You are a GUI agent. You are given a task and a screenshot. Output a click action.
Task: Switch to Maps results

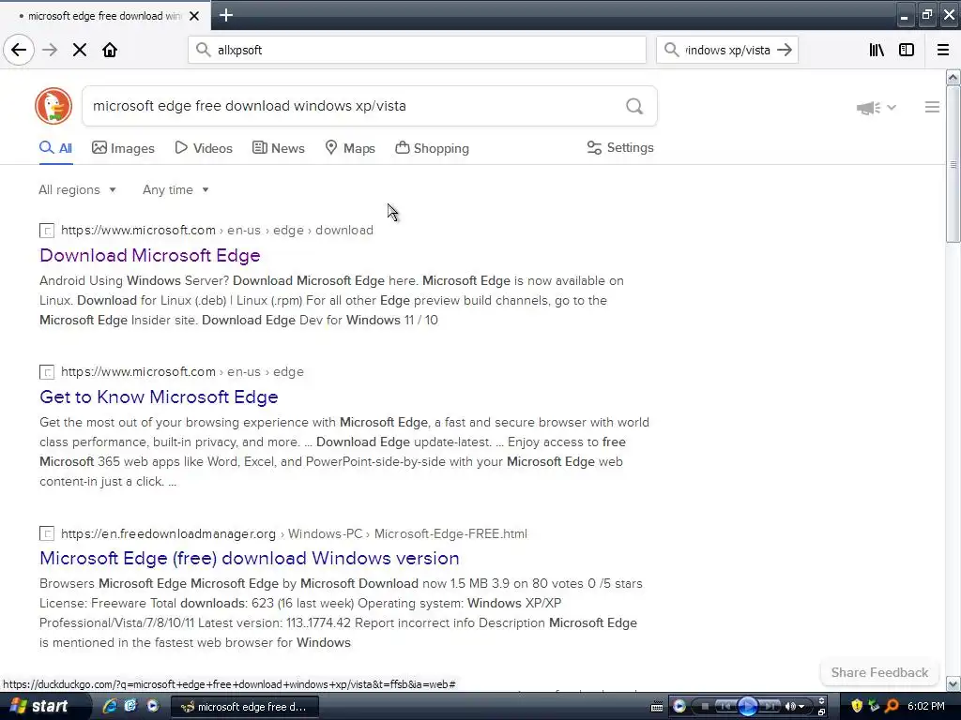(350, 148)
